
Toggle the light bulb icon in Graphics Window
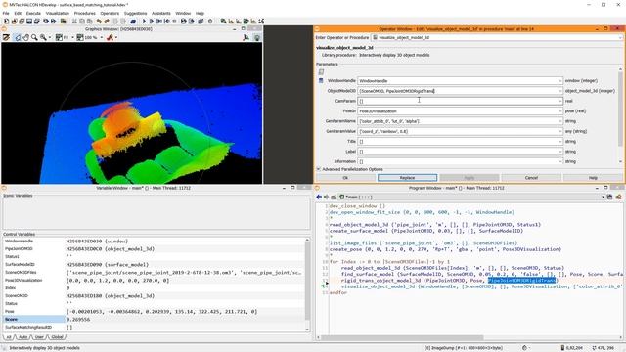pos(257,37)
